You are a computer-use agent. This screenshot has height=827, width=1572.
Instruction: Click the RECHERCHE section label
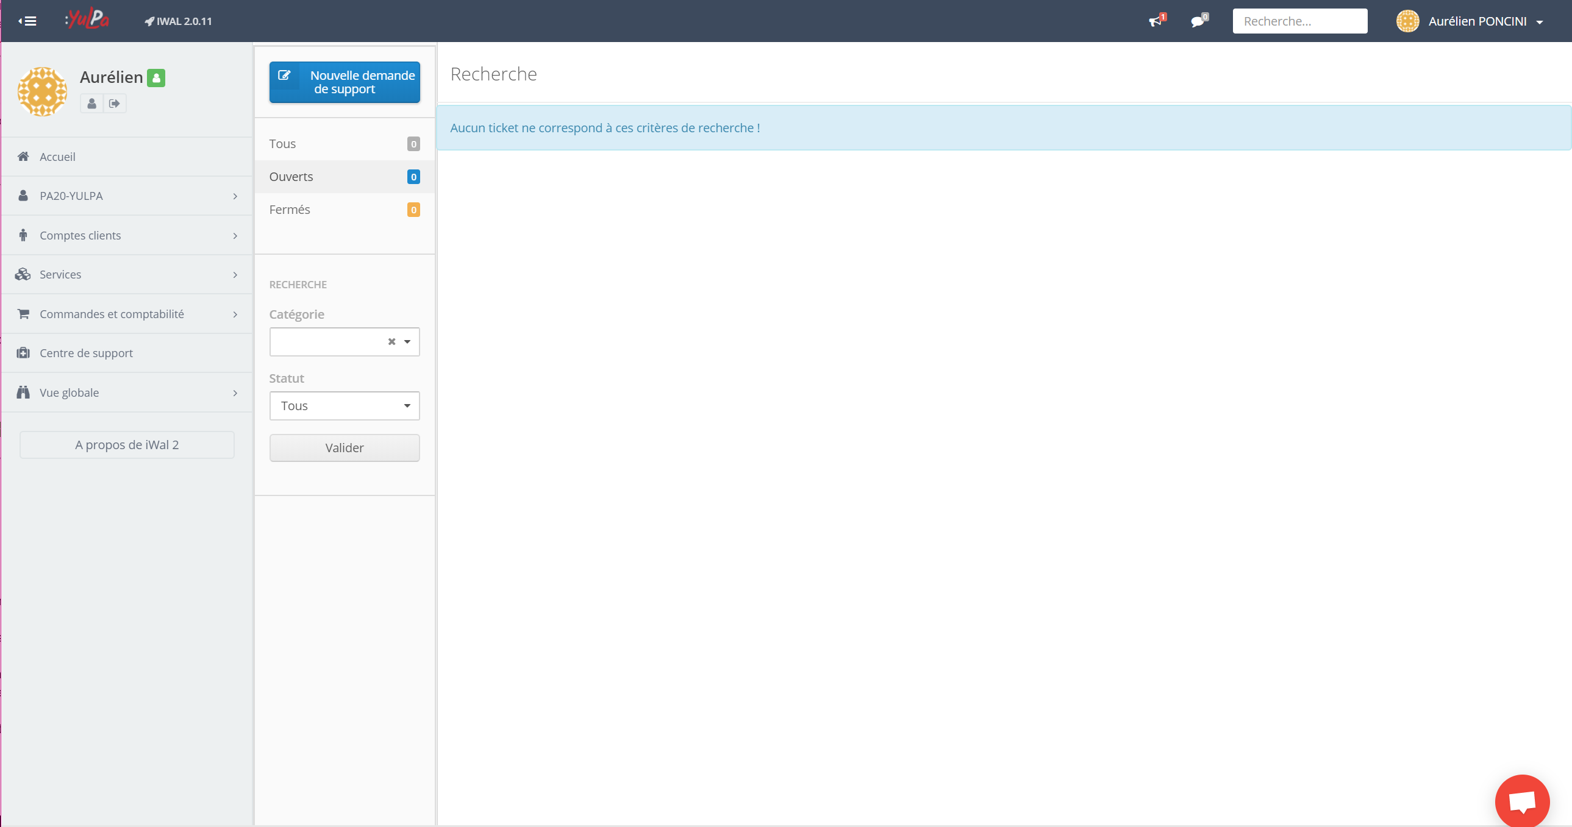coord(298,285)
